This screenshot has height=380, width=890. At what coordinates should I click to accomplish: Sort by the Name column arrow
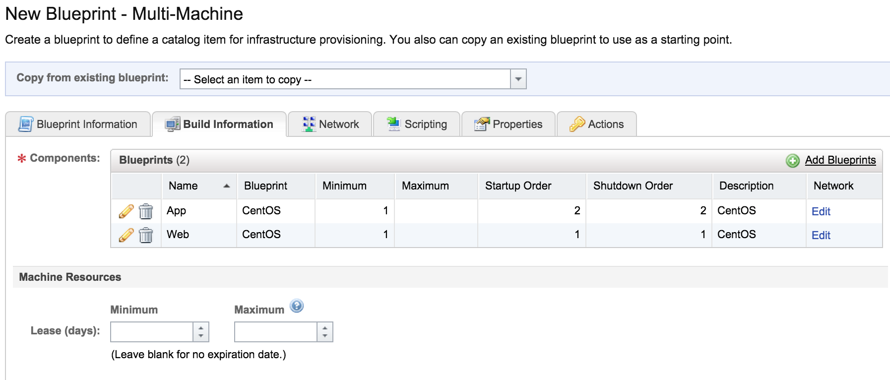click(227, 186)
